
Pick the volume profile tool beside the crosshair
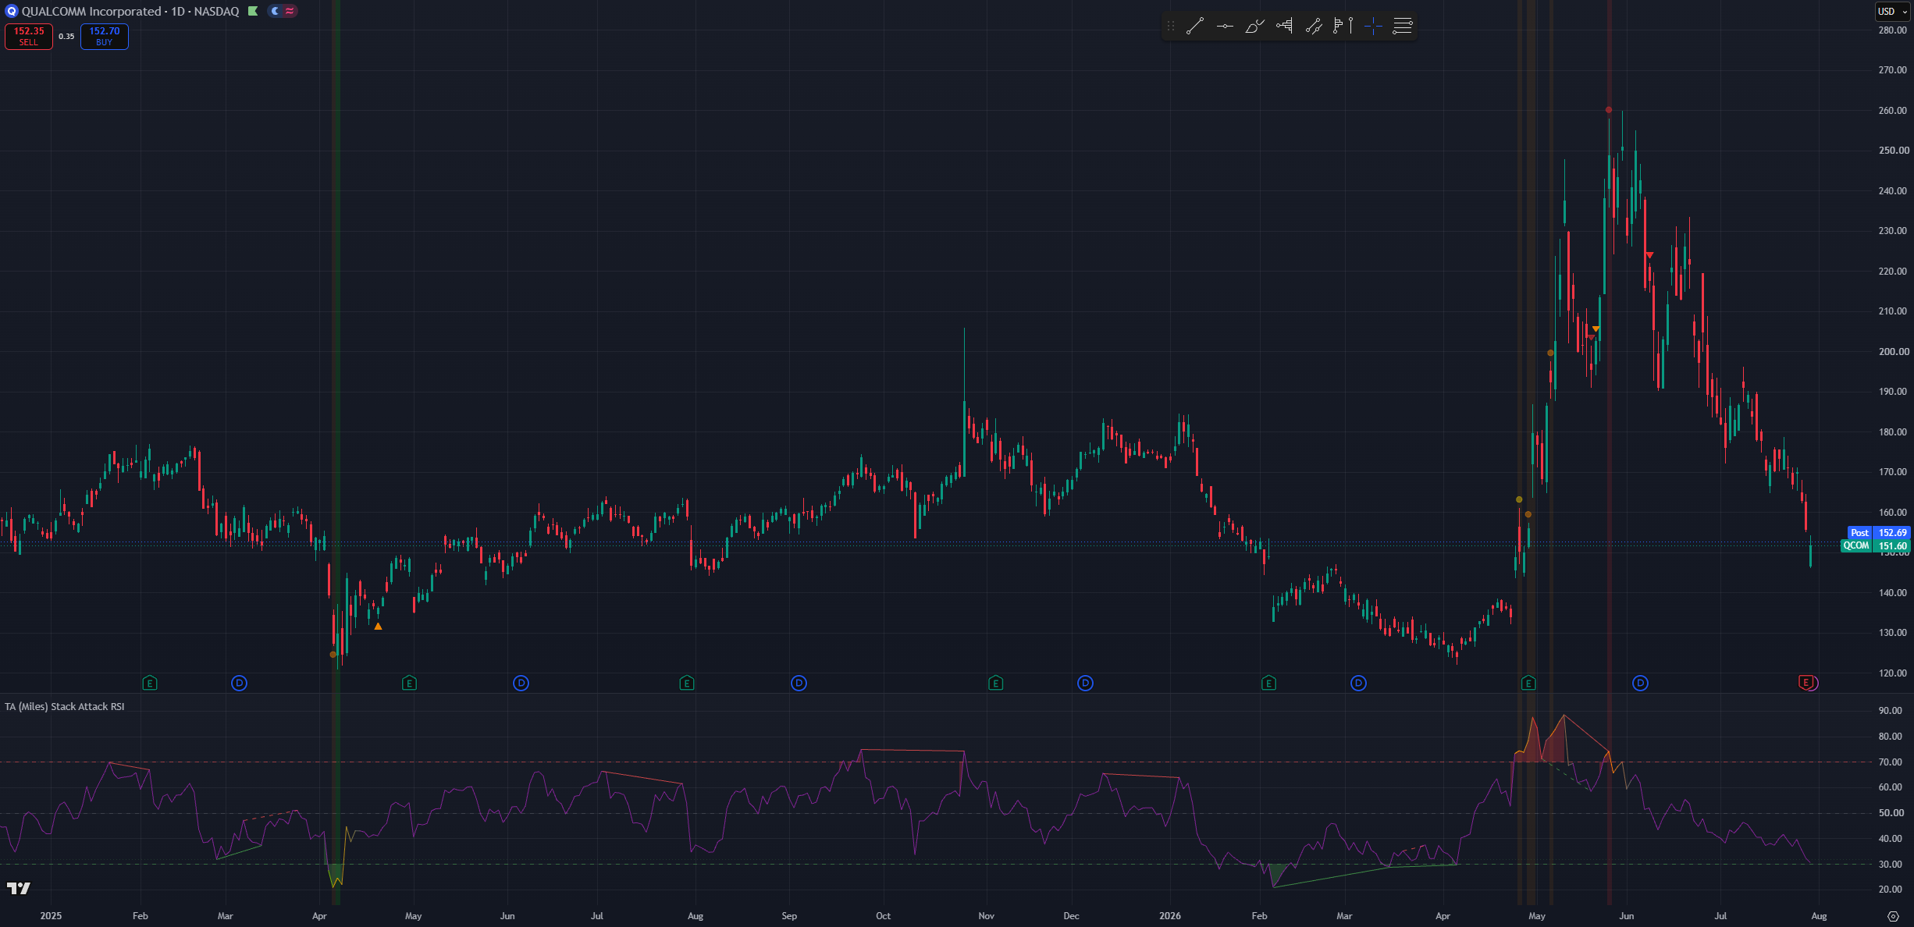point(1343,26)
